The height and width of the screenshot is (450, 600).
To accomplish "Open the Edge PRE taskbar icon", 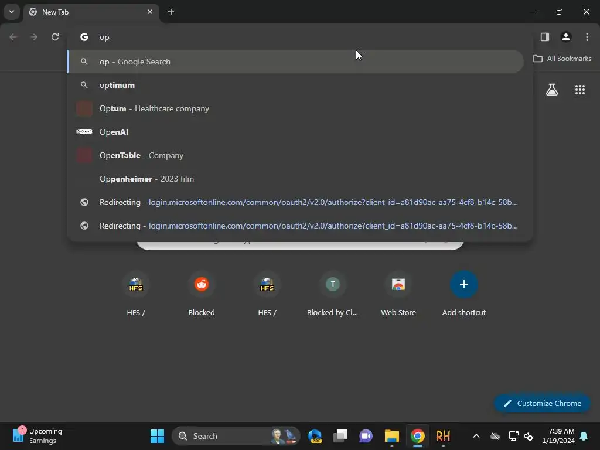I will (x=315, y=436).
